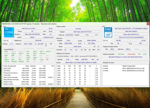Select the 1600 memory timing row
This screenshot has width=150, height=108.
(x=78, y=68)
